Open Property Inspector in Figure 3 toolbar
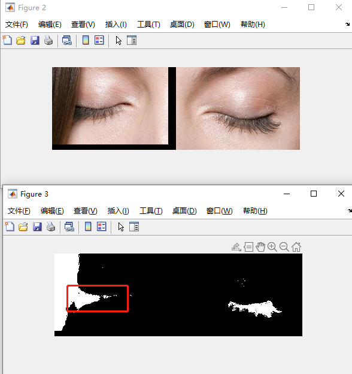352x374 pixels. click(134, 227)
